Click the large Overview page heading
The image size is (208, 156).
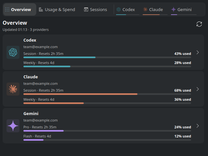[x=15, y=23]
